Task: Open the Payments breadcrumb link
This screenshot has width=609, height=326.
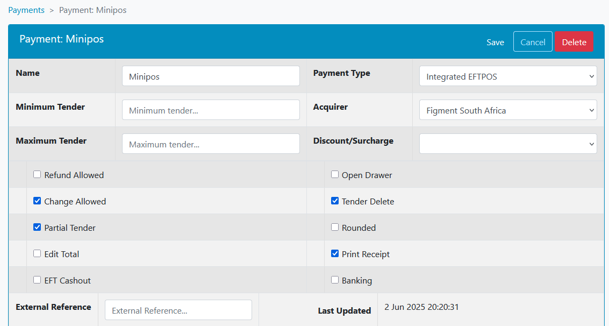Action: [x=26, y=10]
